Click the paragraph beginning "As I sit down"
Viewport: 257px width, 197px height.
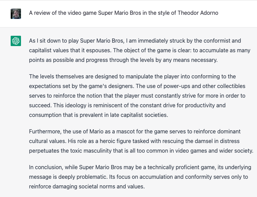coord(140,50)
